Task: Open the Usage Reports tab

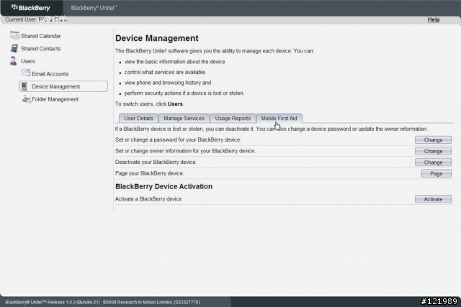Action: pyautogui.click(x=233, y=119)
